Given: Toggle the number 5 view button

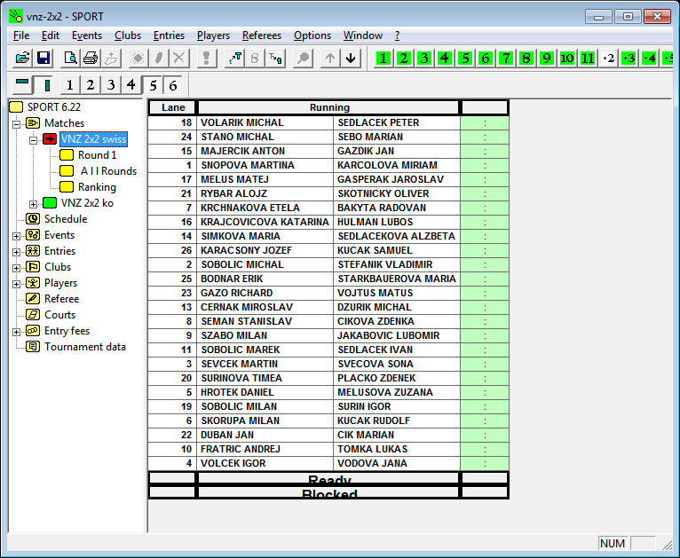Looking at the screenshot, I should click(x=153, y=85).
